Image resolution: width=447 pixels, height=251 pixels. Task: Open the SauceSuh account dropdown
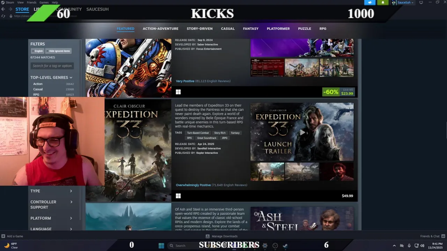405,2
